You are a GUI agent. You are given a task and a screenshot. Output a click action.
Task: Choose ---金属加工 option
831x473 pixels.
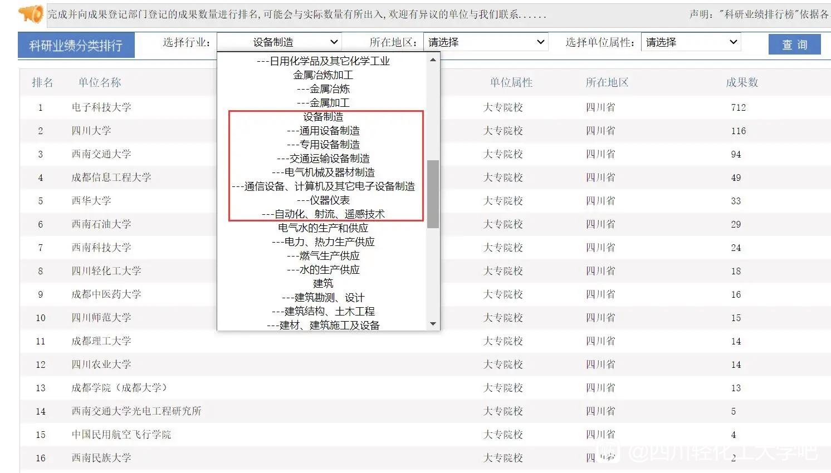[323, 103]
